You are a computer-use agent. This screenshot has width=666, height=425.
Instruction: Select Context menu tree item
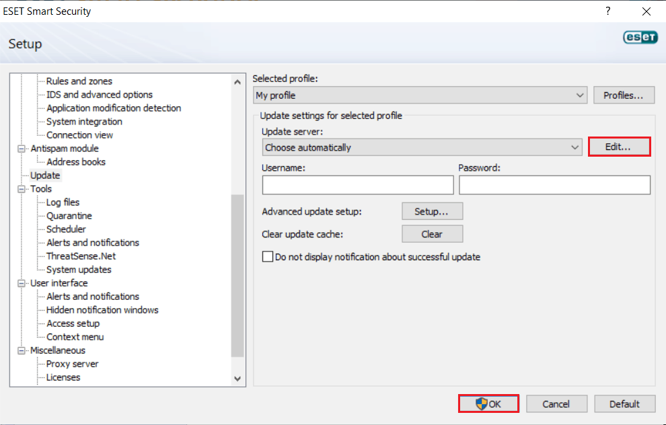75,337
